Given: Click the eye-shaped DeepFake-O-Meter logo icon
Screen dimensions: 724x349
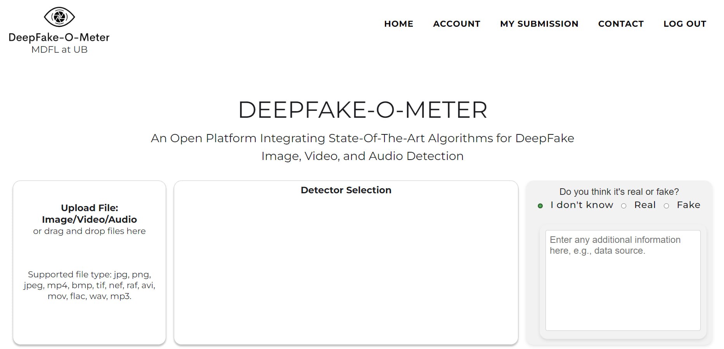Looking at the screenshot, I should 59,17.
